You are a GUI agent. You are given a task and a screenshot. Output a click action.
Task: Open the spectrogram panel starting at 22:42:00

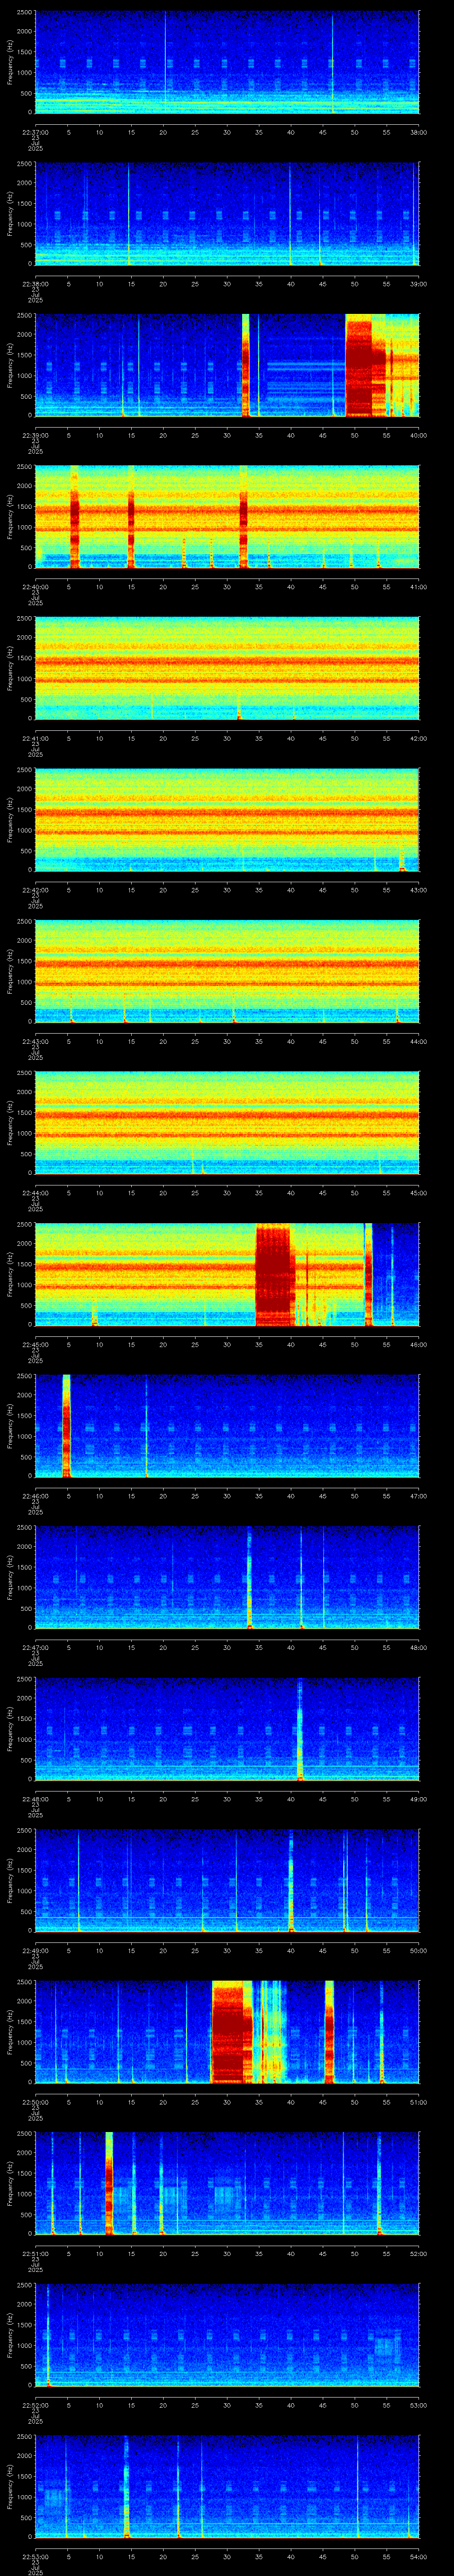click(x=227, y=821)
